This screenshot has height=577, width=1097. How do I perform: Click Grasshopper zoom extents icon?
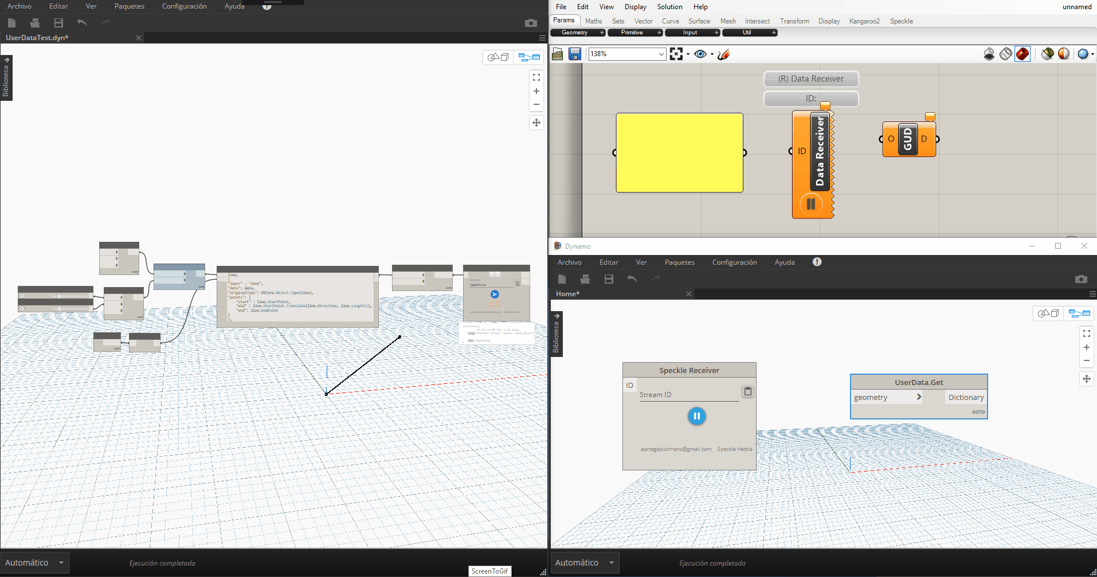click(x=676, y=54)
